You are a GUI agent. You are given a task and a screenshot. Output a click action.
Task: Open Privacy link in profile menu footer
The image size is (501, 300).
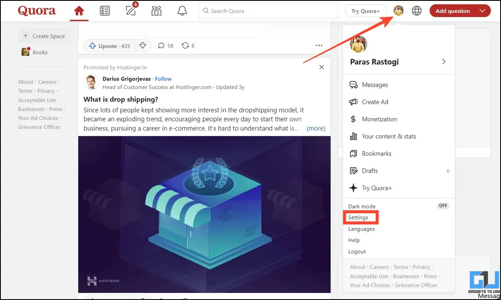coord(422,267)
